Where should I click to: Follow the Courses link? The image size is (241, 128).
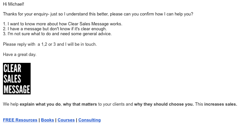click(66, 120)
